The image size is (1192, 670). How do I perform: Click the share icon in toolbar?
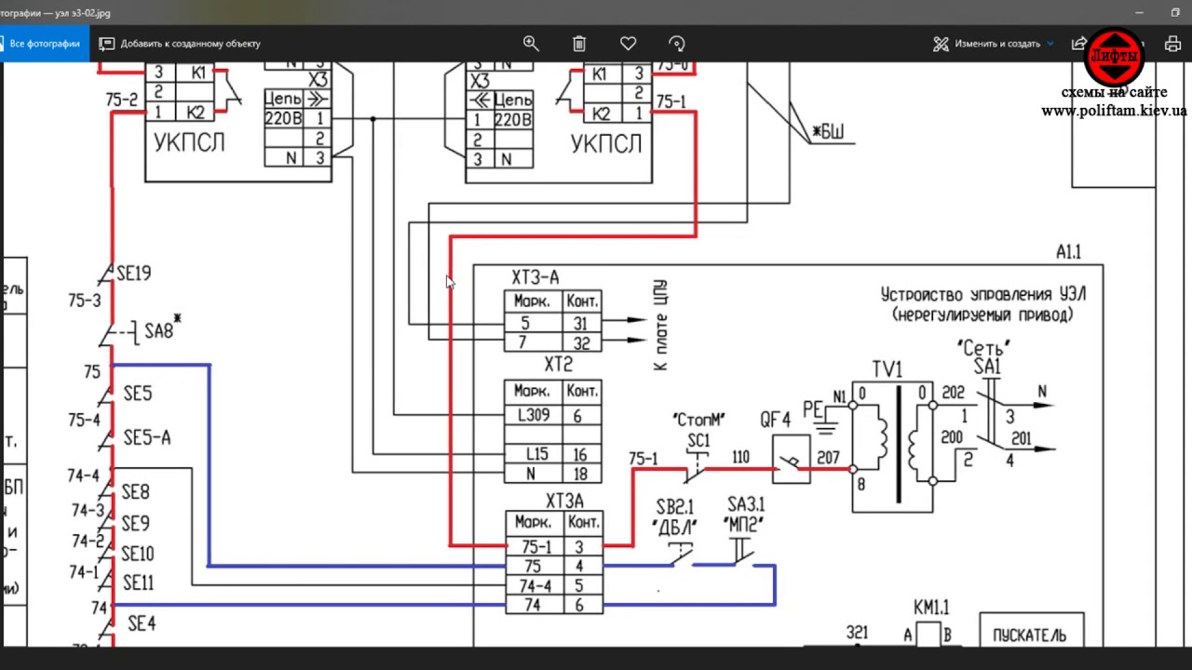1079,44
